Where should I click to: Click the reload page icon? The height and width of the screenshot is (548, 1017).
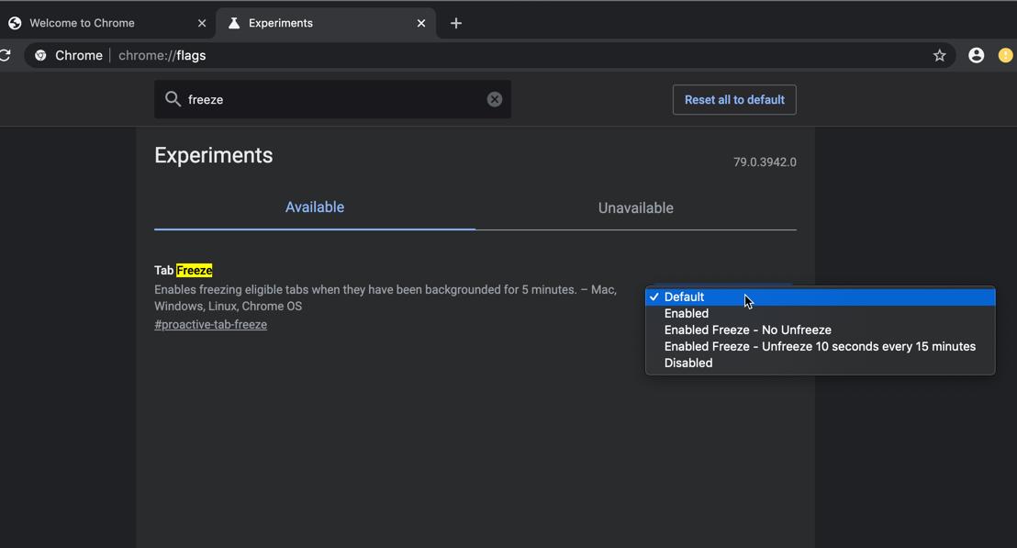coord(5,55)
